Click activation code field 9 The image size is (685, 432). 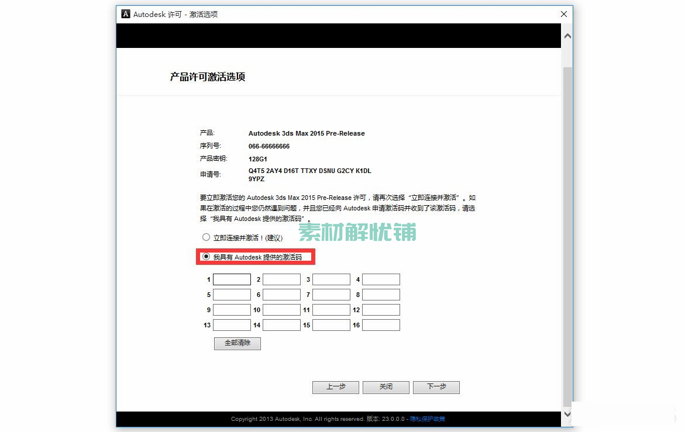232,310
